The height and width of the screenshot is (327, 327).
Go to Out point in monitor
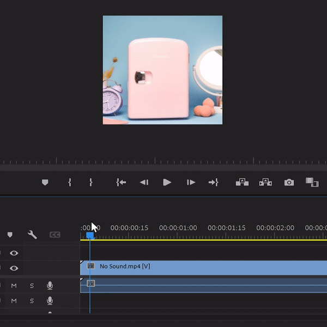click(213, 183)
